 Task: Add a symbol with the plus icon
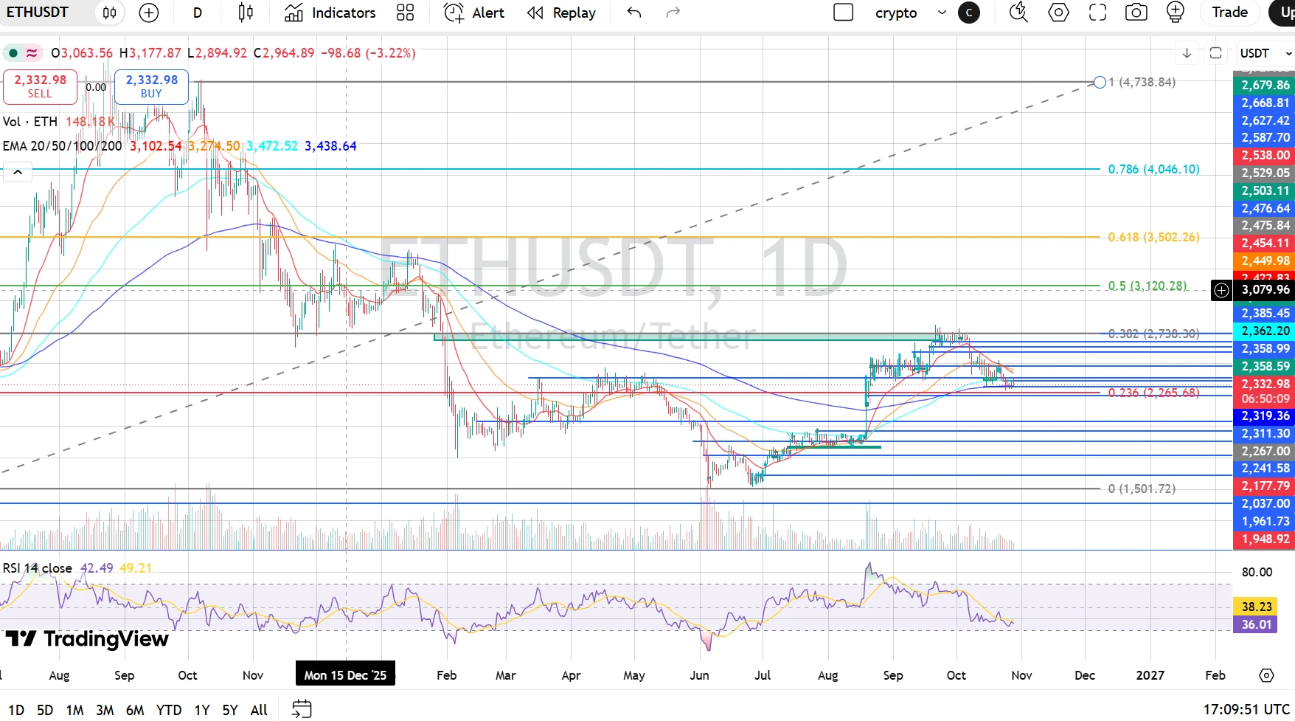pos(149,13)
